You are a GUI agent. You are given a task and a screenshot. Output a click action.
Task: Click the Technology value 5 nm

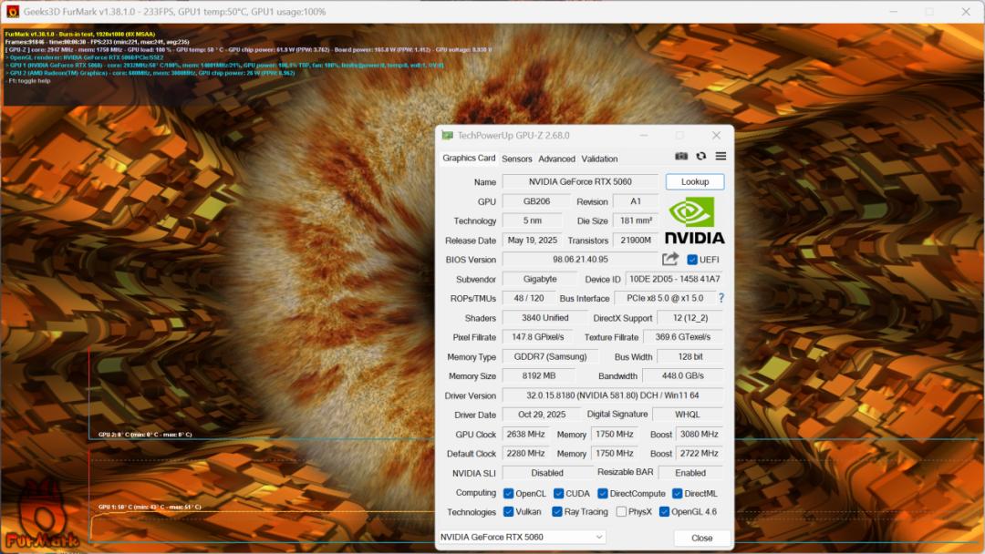[532, 221]
